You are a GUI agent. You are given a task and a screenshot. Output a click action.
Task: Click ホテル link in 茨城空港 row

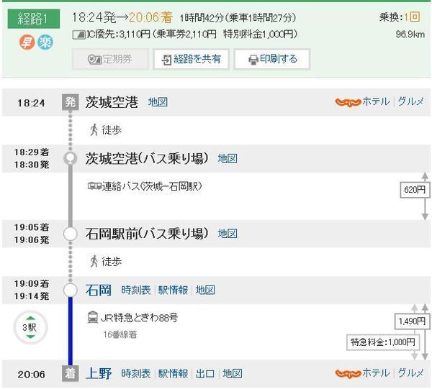[x=376, y=102]
